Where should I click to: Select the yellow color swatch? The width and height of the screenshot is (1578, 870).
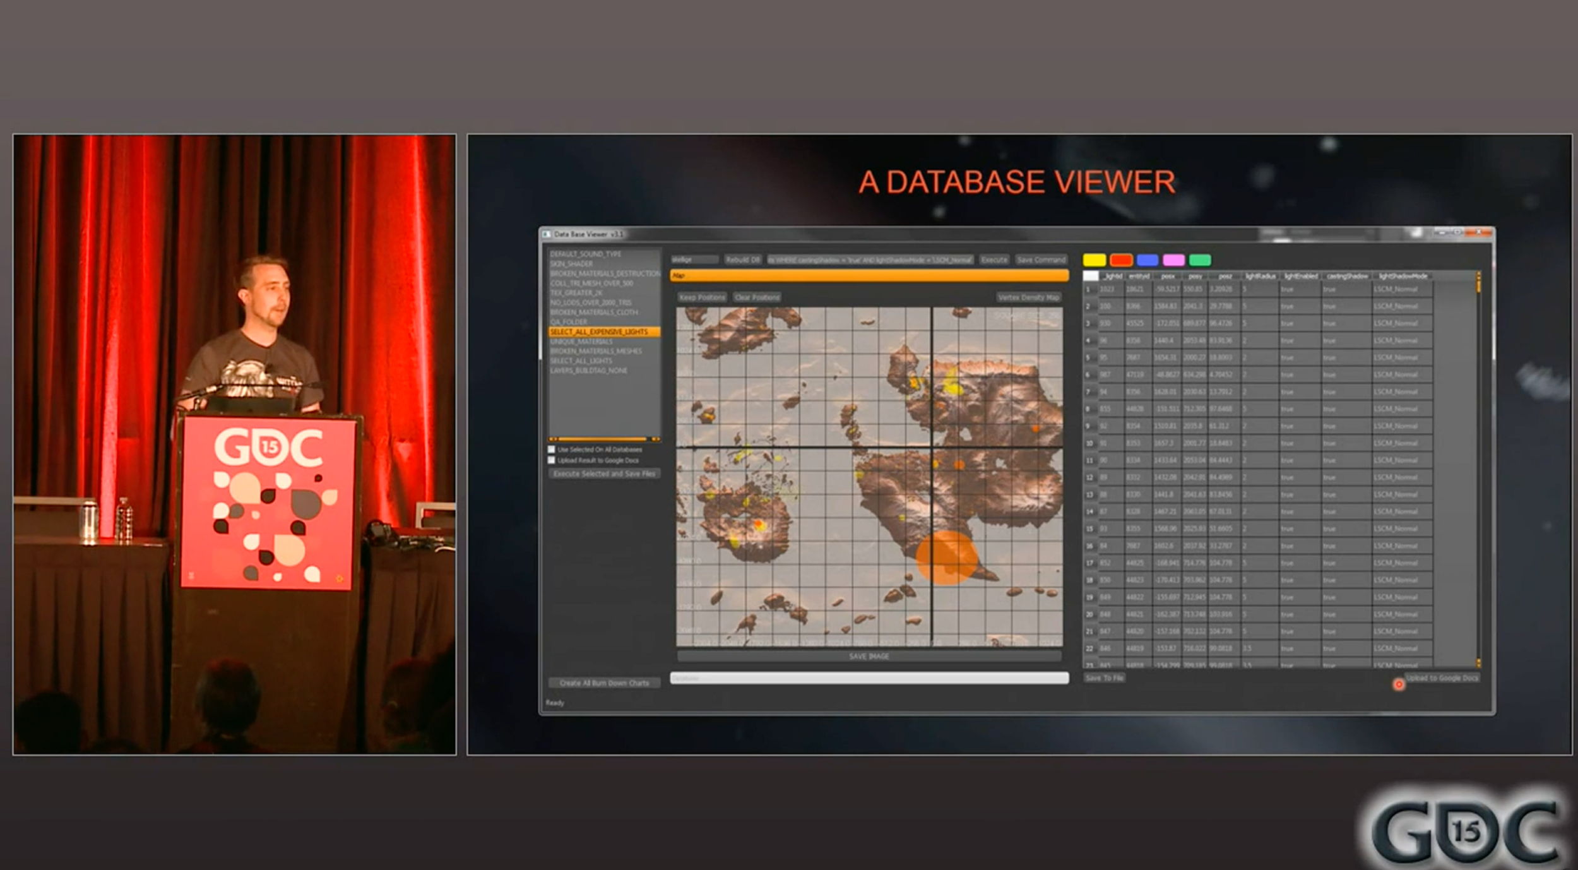(1094, 260)
